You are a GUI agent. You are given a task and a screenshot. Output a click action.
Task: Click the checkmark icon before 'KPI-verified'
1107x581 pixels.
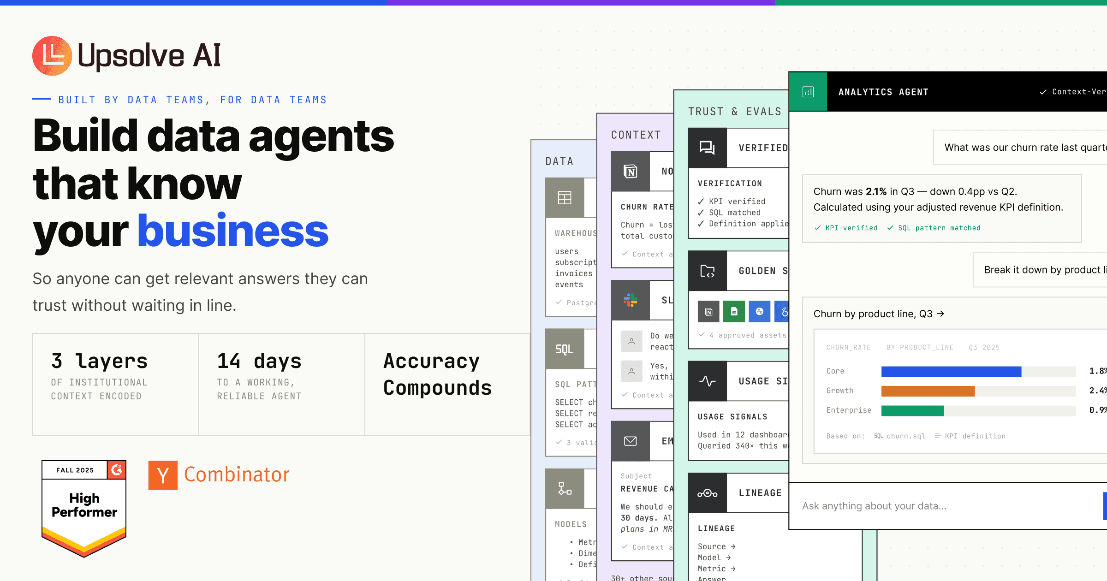pyautogui.click(x=817, y=228)
